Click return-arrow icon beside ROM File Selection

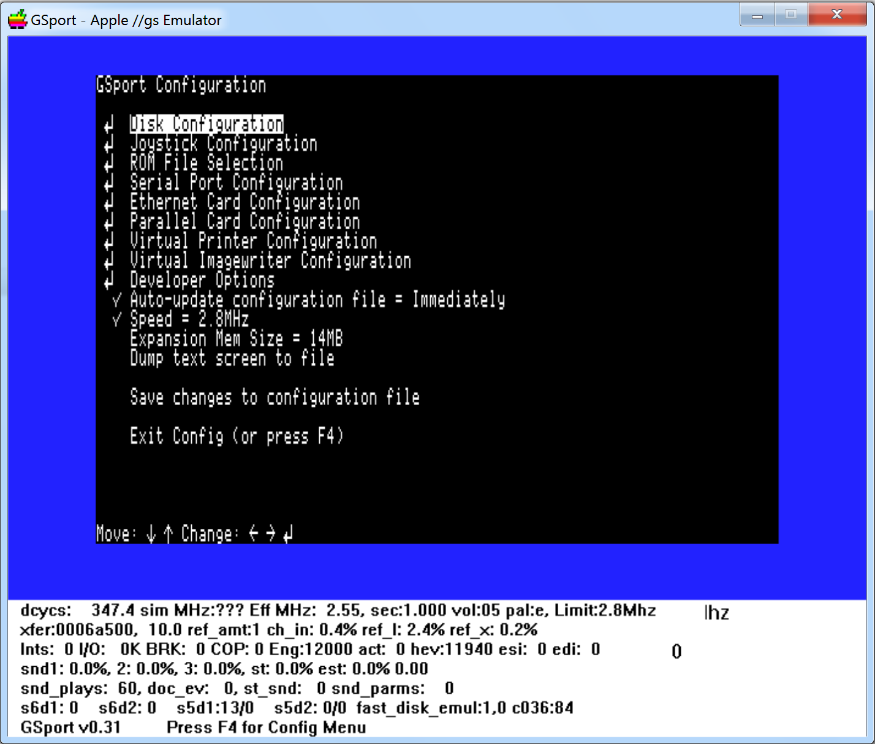coord(109,164)
